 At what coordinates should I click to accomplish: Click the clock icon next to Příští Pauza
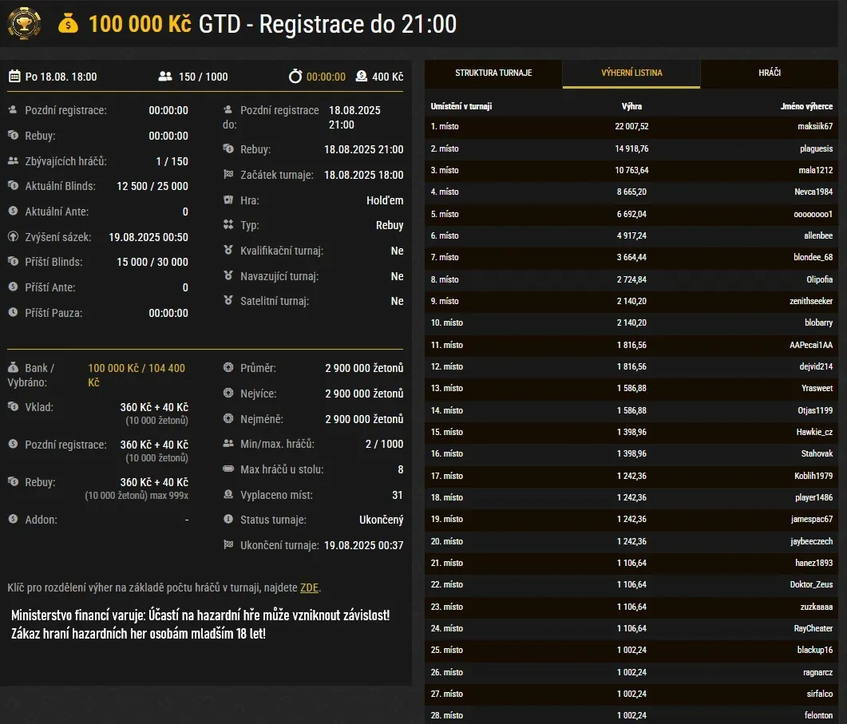click(13, 313)
